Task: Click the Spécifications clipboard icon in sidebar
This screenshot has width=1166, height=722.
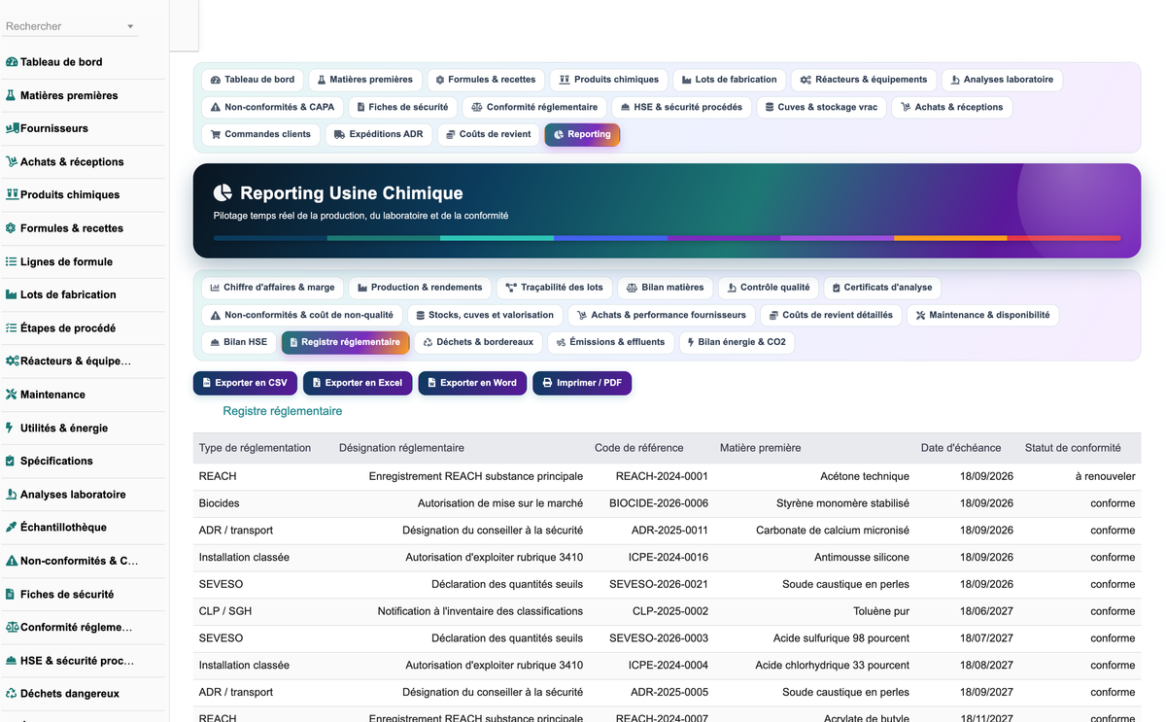Action: (x=11, y=461)
